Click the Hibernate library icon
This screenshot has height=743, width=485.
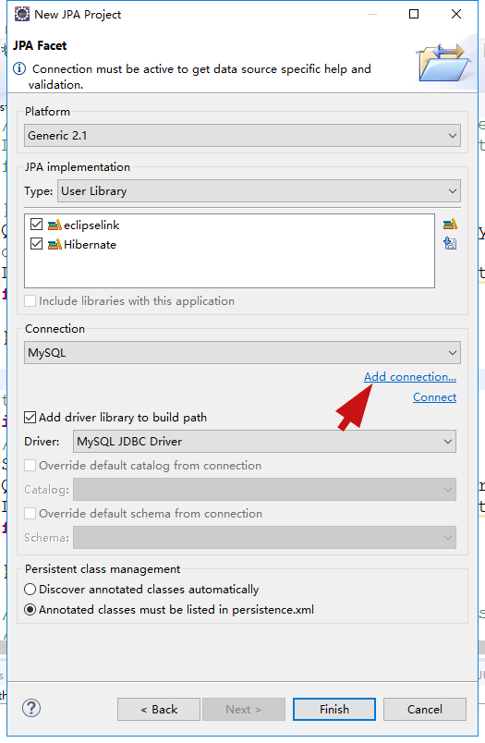pos(55,245)
